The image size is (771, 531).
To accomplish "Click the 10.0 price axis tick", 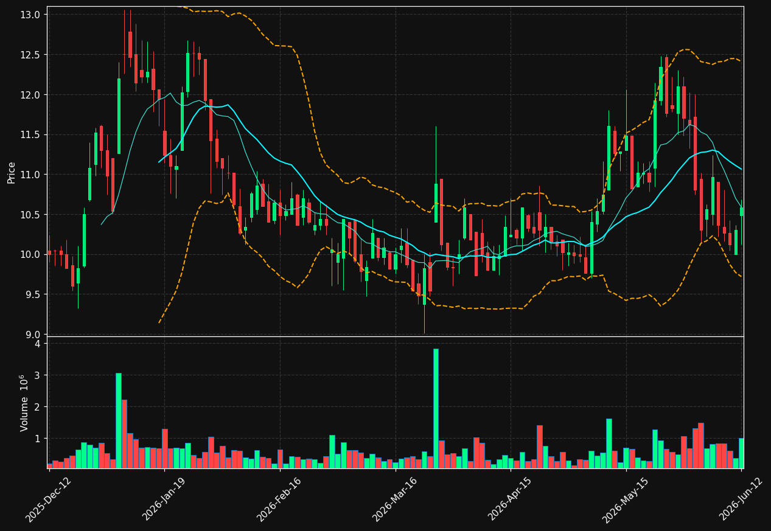I will tap(30, 254).
